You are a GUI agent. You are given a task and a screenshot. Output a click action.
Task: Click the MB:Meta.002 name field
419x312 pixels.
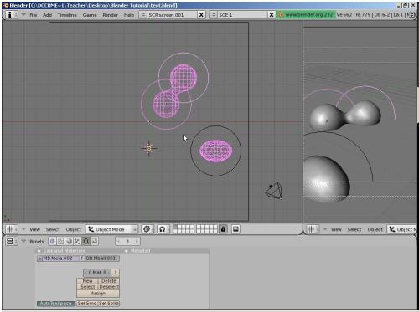tap(60, 258)
